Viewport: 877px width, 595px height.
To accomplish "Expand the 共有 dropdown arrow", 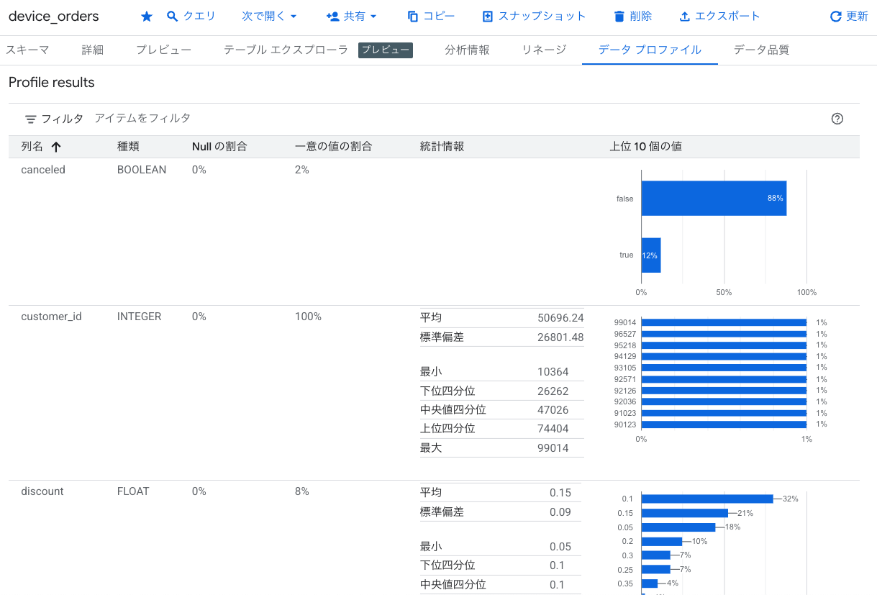I will click(x=373, y=16).
